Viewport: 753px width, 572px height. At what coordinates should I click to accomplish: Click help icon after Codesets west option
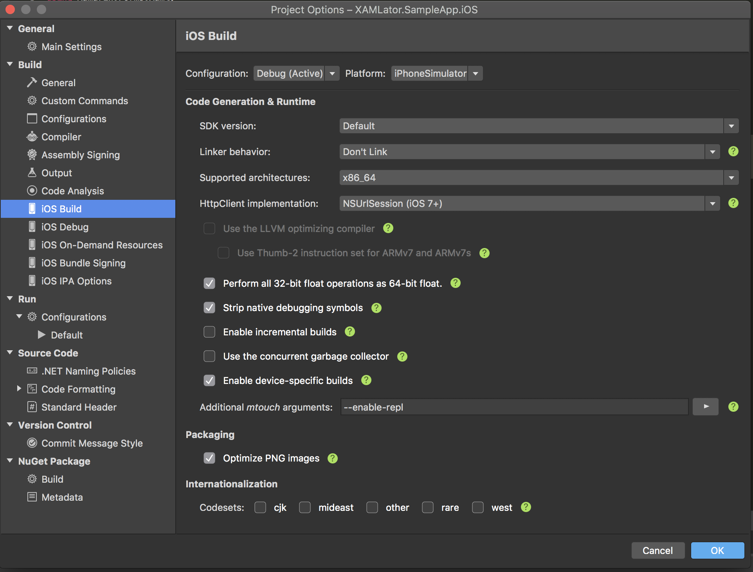coord(526,507)
